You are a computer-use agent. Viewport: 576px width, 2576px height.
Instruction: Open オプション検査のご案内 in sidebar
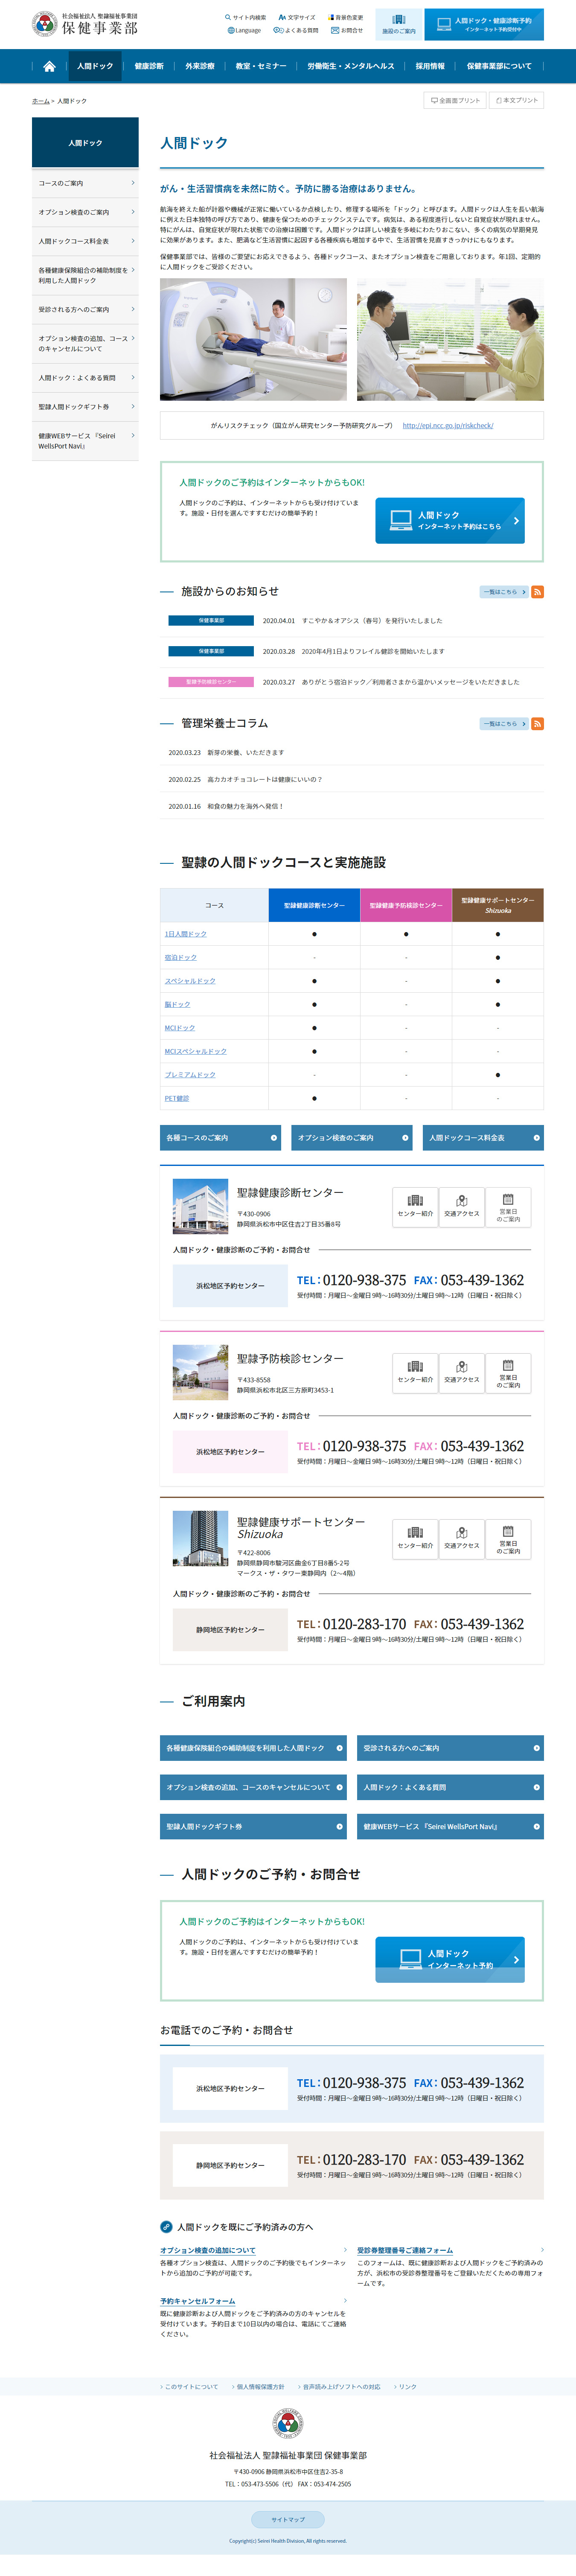(85, 212)
